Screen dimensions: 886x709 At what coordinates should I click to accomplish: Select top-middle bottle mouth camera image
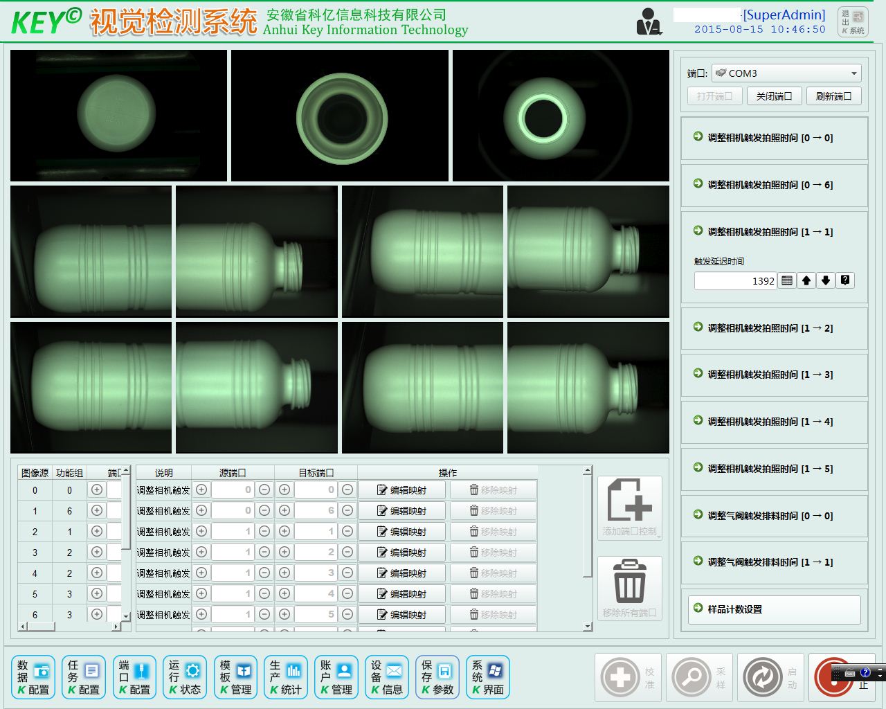pyautogui.click(x=340, y=115)
